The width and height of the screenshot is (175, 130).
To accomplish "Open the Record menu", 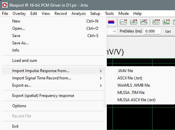I will [x=61, y=14].
